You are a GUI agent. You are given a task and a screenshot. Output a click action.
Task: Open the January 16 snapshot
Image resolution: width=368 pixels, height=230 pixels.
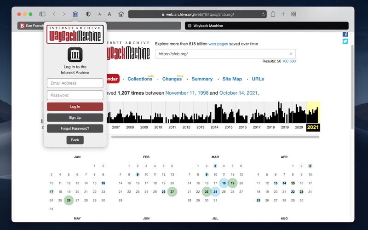(103, 183)
